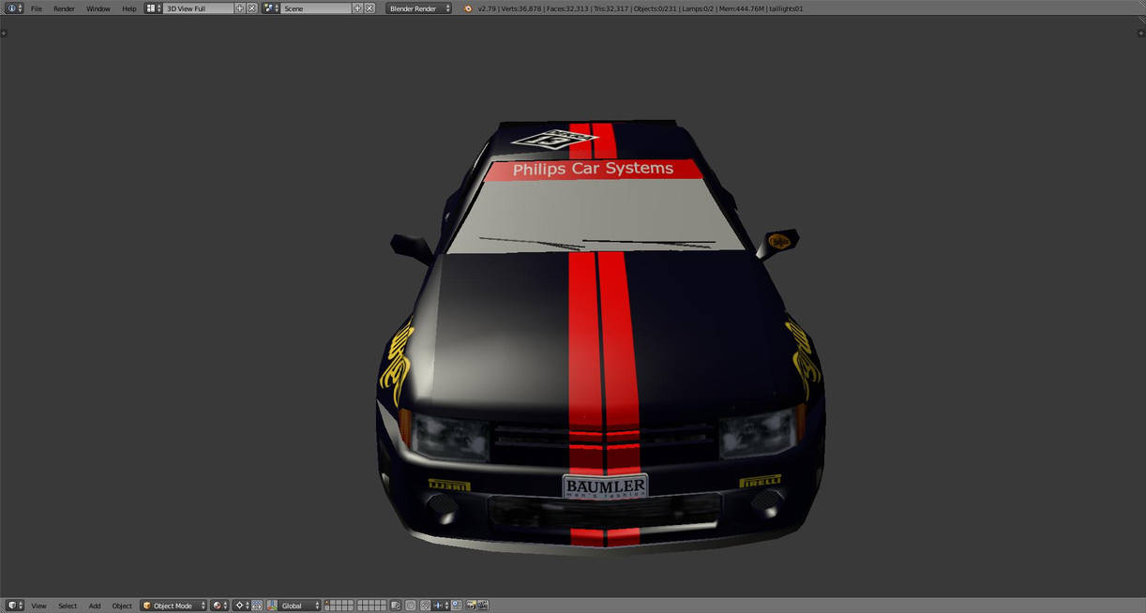Open the Blender Render engine dropdown
Screen dimensions: 1146x613
click(x=419, y=7)
